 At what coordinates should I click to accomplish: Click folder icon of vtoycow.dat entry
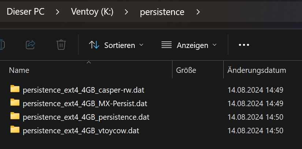(15, 130)
